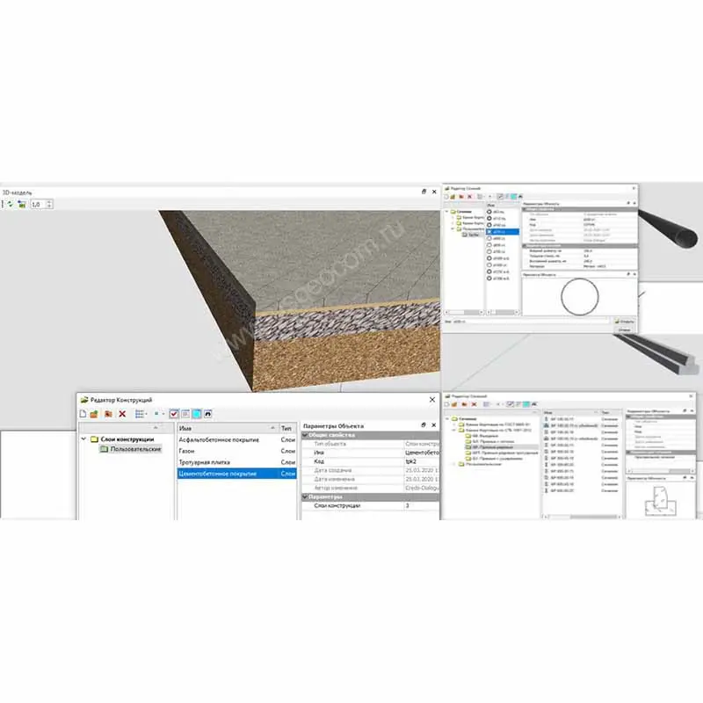Float the 3D-модель panel with the undock icon
Image resolution: width=703 pixels, height=703 pixels.
pyautogui.click(x=423, y=190)
